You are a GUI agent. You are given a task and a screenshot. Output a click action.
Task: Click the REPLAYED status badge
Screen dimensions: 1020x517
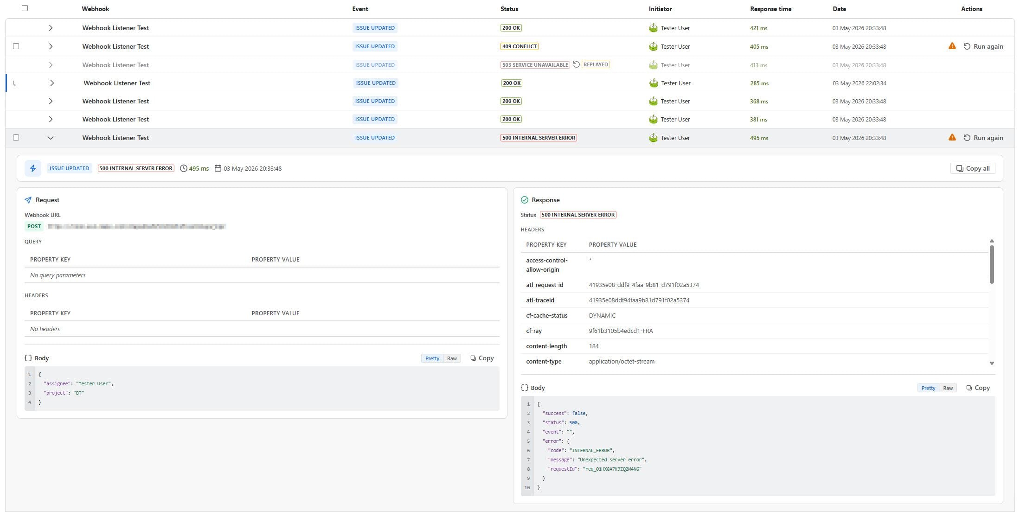(596, 64)
